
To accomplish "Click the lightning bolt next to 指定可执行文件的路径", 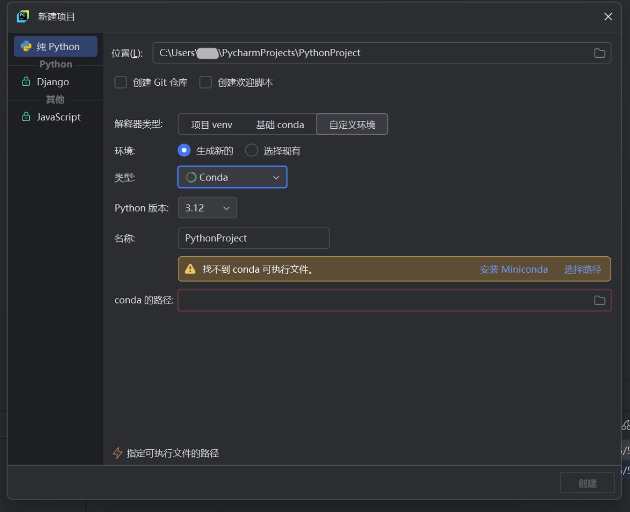I will [x=118, y=453].
